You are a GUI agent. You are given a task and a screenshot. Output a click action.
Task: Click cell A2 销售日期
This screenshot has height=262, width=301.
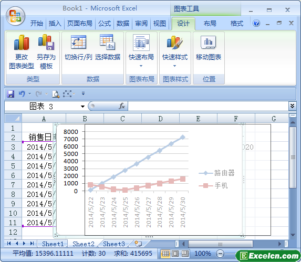coord(39,138)
